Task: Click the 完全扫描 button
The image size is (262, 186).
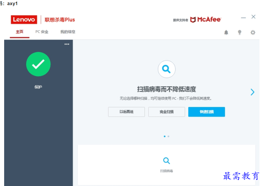Action: point(167,112)
